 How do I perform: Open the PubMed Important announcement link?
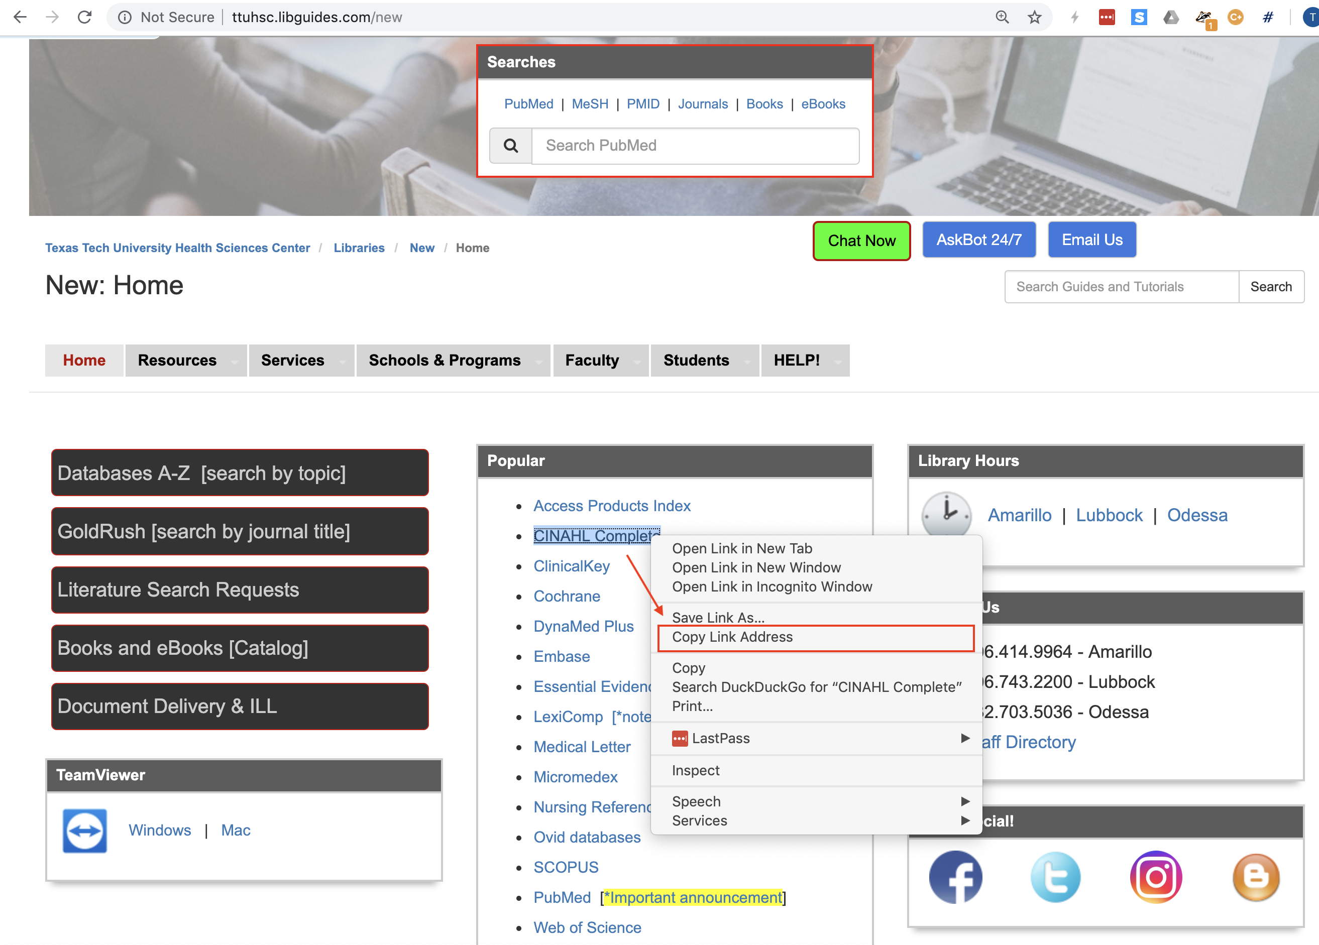(694, 897)
